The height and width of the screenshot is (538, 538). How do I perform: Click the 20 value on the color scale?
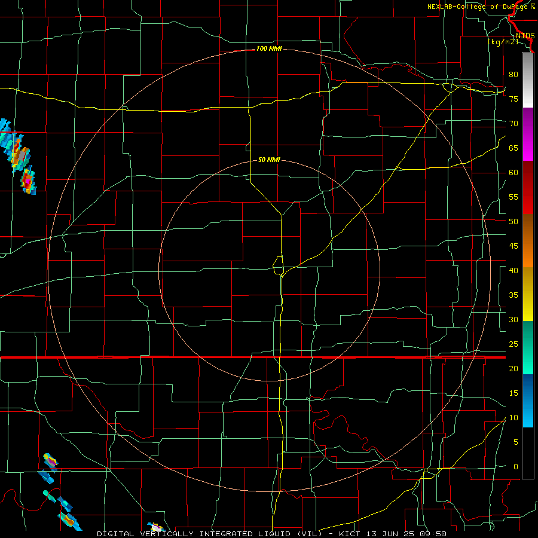tap(513, 368)
